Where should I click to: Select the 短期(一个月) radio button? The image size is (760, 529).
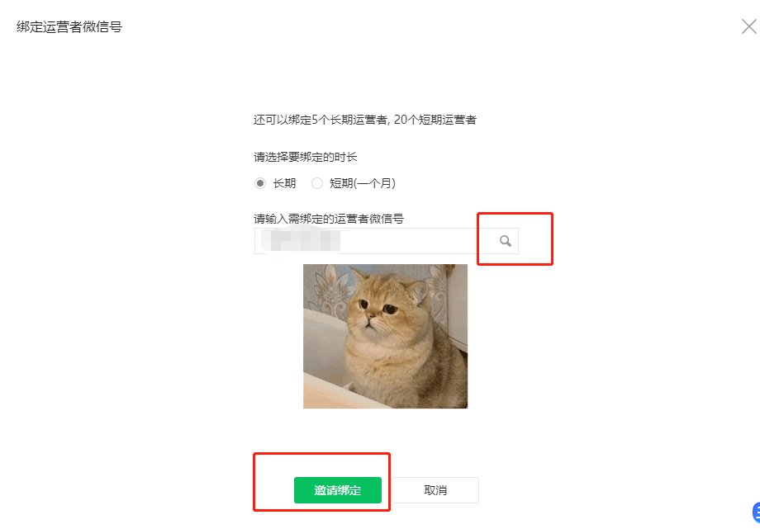pos(317,183)
